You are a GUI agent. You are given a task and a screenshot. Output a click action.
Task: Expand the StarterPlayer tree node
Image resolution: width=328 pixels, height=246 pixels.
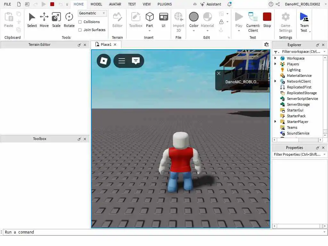coord(275,121)
